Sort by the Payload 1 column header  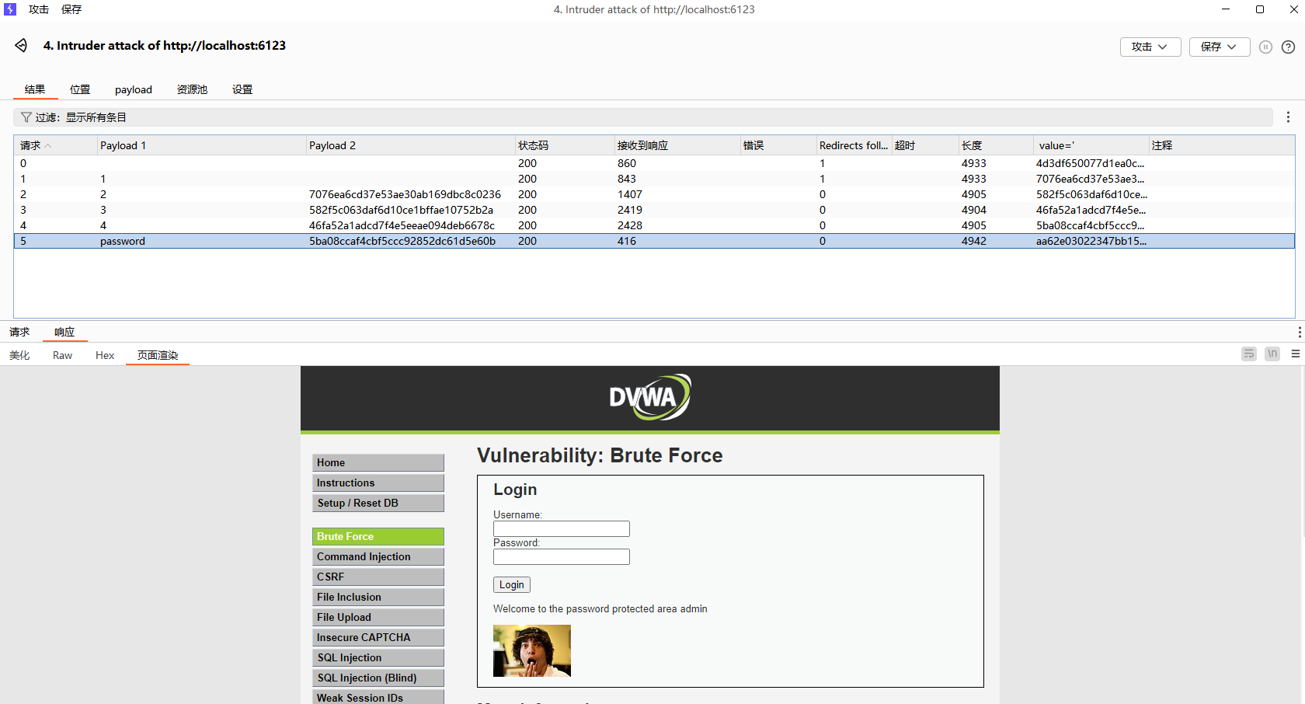[x=202, y=145]
